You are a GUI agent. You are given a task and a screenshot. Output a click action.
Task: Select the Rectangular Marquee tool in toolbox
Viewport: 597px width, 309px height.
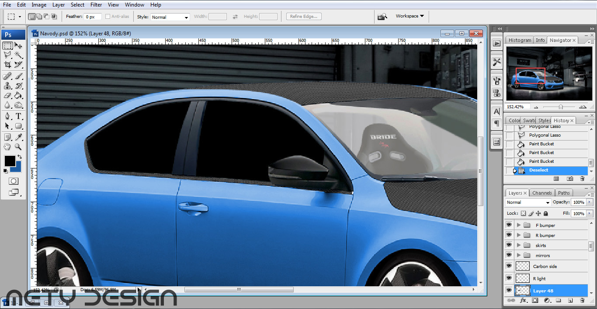pyautogui.click(x=7, y=45)
